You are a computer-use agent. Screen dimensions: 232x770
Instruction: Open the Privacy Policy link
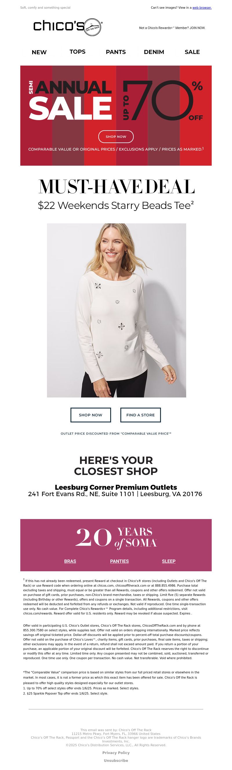click(116, 753)
